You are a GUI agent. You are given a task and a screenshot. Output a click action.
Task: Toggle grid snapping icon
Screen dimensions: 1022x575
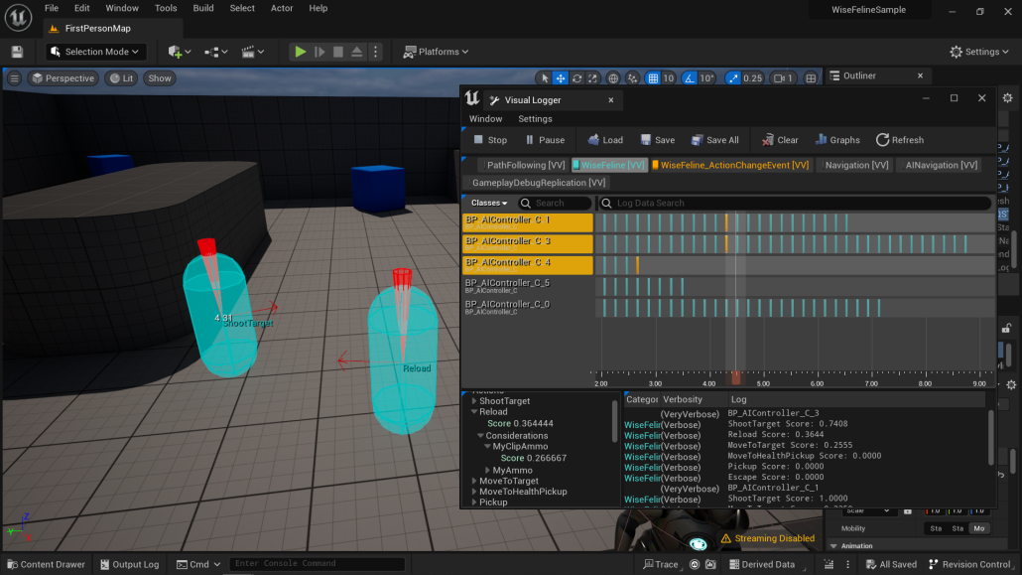pos(653,78)
